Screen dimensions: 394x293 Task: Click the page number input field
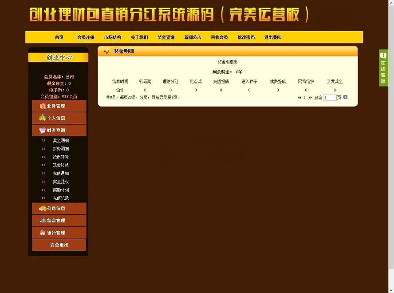tap(329, 97)
